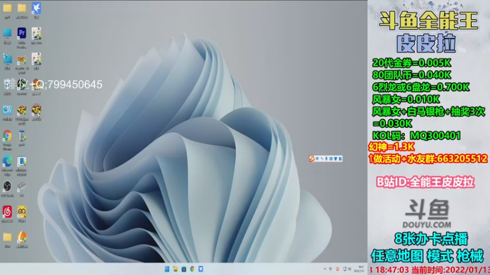Click the microphone icon on Sogou input bar
The width and height of the screenshot is (490, 275).
tap(326, 159)
